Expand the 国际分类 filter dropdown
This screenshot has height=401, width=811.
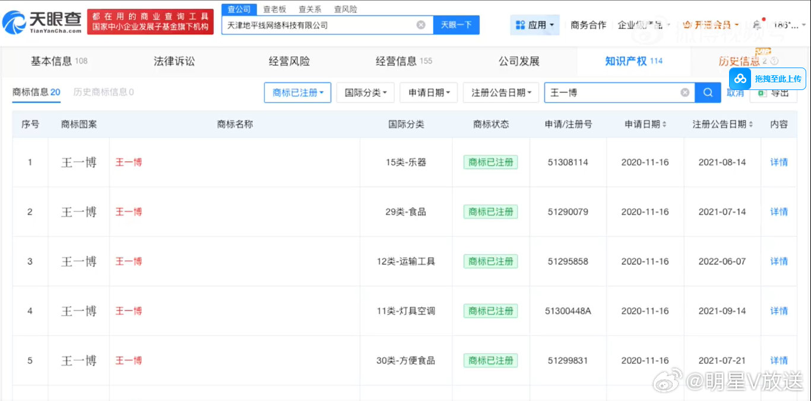tap(365, 92)
